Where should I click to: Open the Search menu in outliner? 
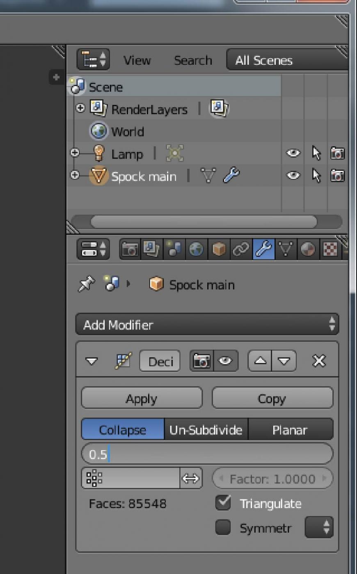(193, 60)
